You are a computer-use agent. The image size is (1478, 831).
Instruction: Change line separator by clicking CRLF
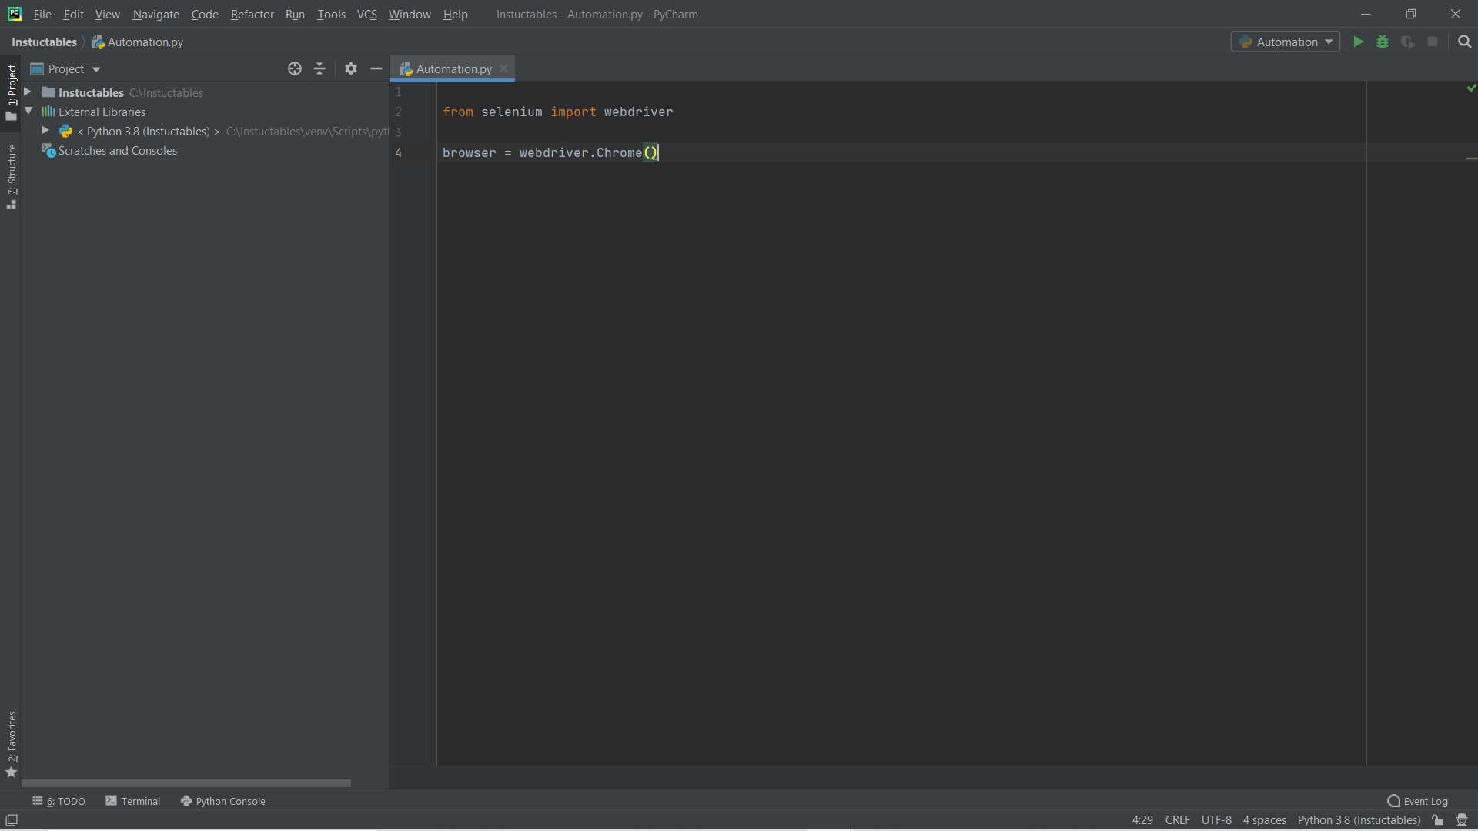[1177, 820]
